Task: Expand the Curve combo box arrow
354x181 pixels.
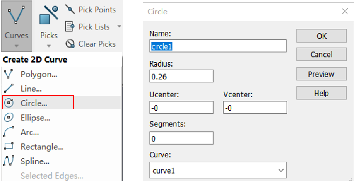Action: 281,170
